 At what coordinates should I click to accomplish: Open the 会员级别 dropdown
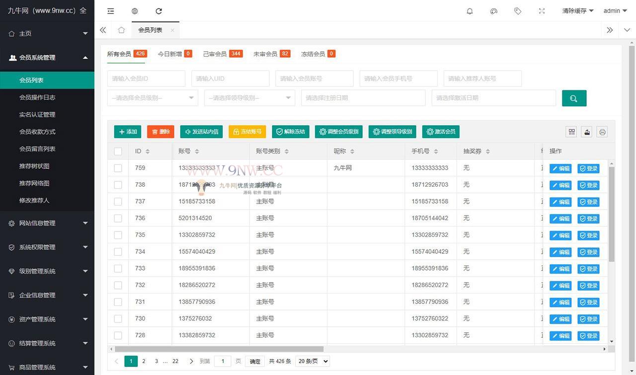pyautogui.click(x=153, y=98)
